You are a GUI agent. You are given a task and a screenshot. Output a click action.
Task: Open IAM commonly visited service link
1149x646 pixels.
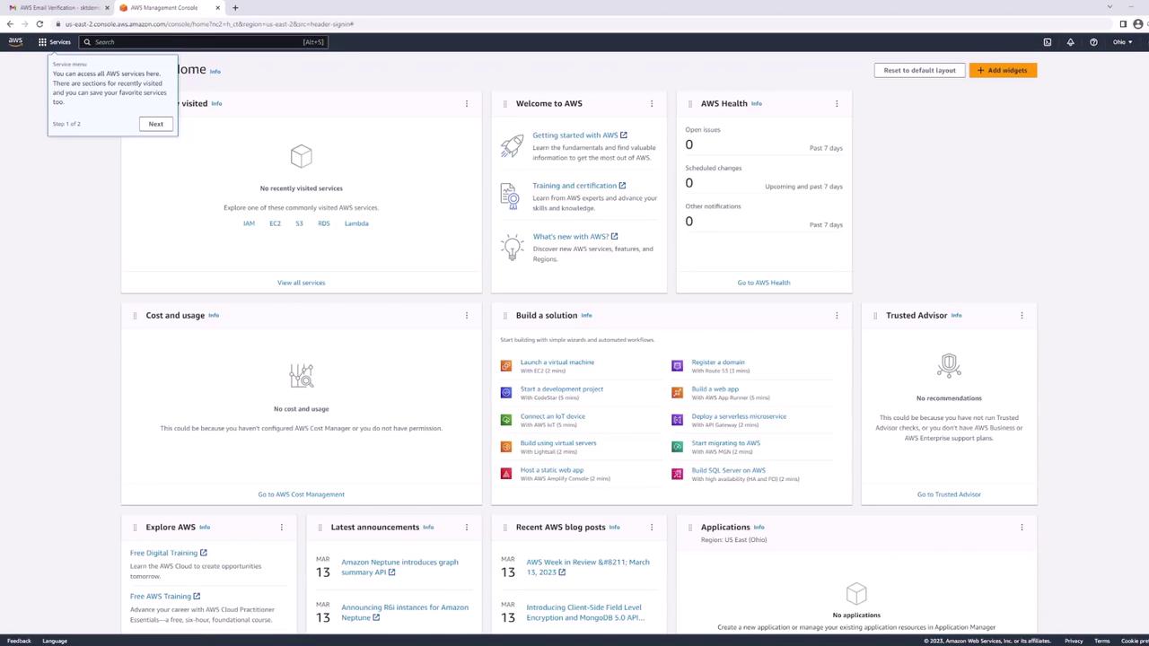point(249,223)
